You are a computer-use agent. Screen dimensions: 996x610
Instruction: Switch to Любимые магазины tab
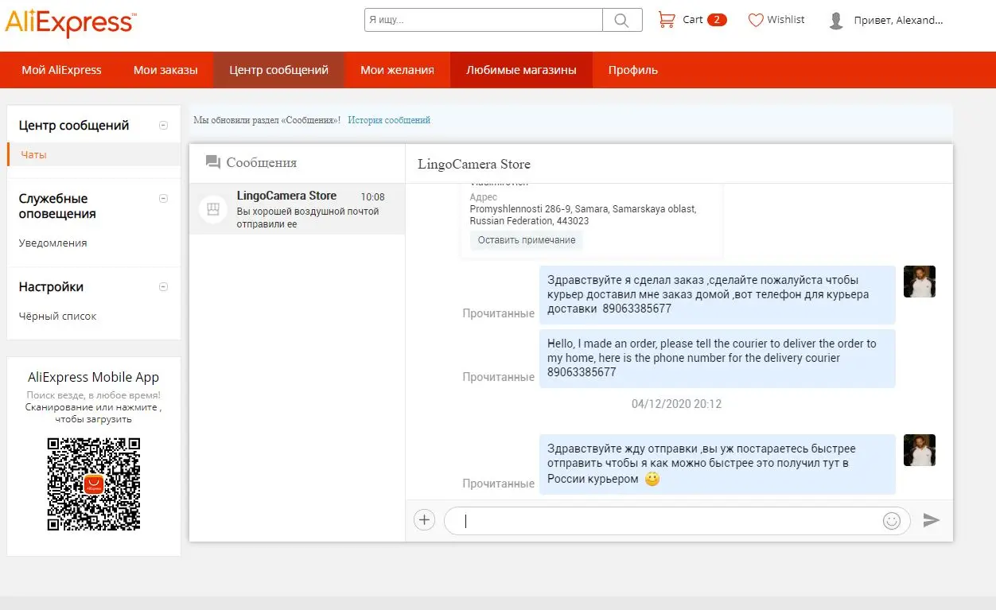point(521,70)
